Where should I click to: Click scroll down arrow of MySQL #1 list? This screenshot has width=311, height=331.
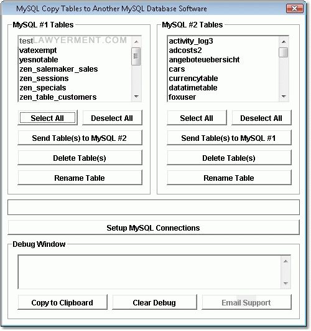point(136,97)
